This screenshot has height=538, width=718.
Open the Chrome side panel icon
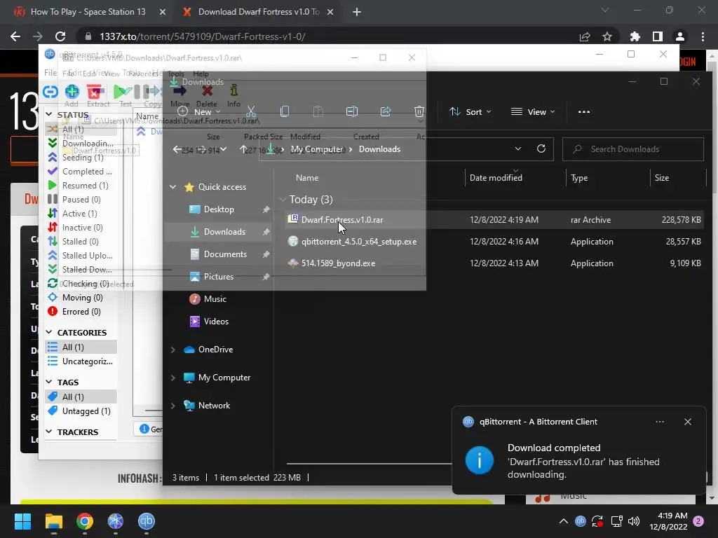658,36
